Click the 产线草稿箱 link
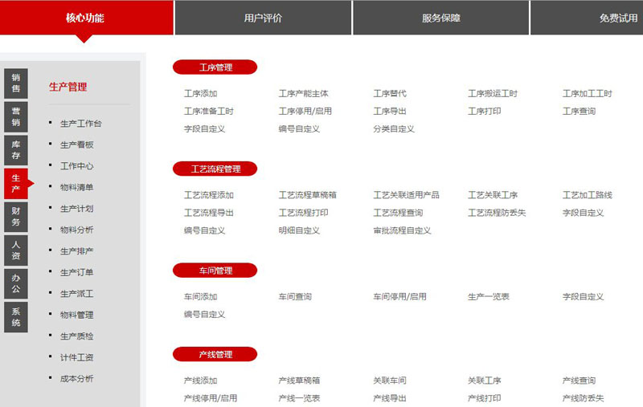The image size is (643, 407). point(299,381)
